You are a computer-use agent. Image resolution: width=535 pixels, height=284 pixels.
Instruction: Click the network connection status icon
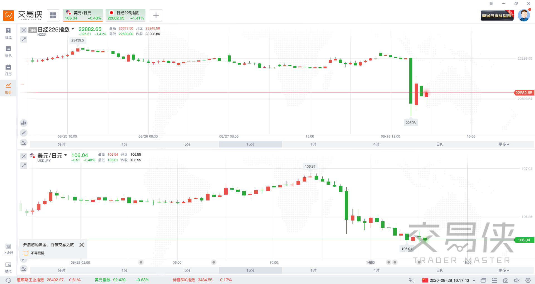tap(411, 280)
